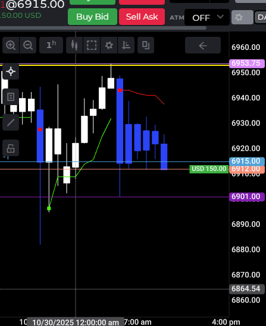Open the candlestick chart style icon
Viewport: 266px width, 326px height.
[74, 45]
